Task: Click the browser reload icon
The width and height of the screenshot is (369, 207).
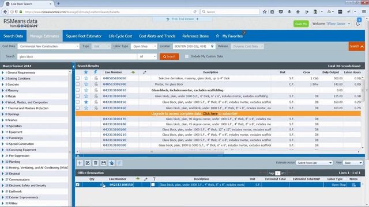Action: [195, 11]
